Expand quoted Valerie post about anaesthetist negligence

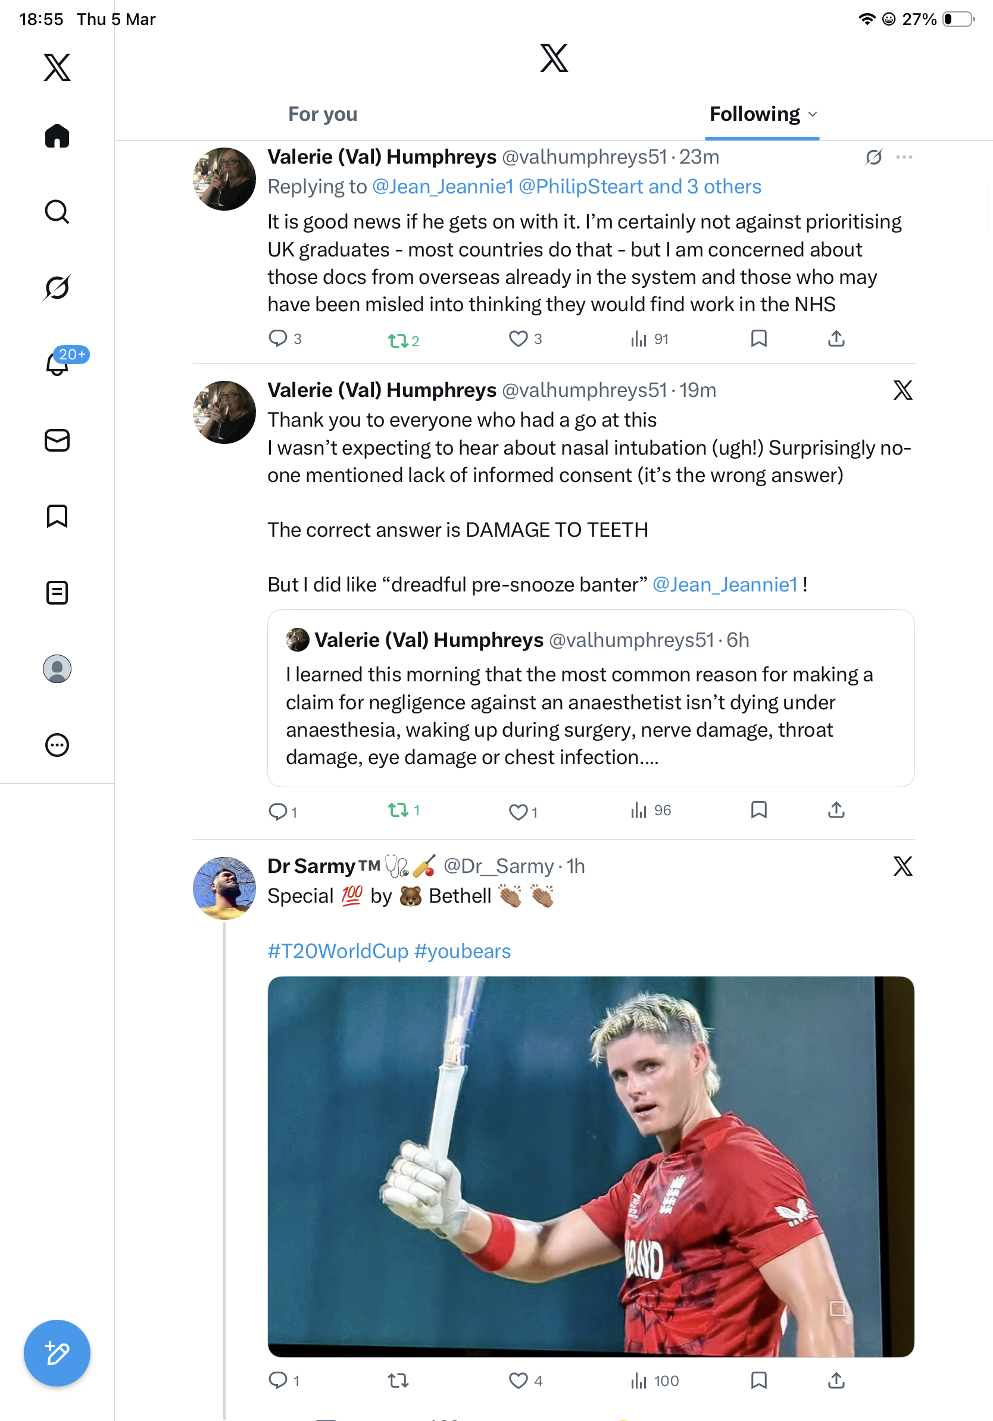click(591, 698)
